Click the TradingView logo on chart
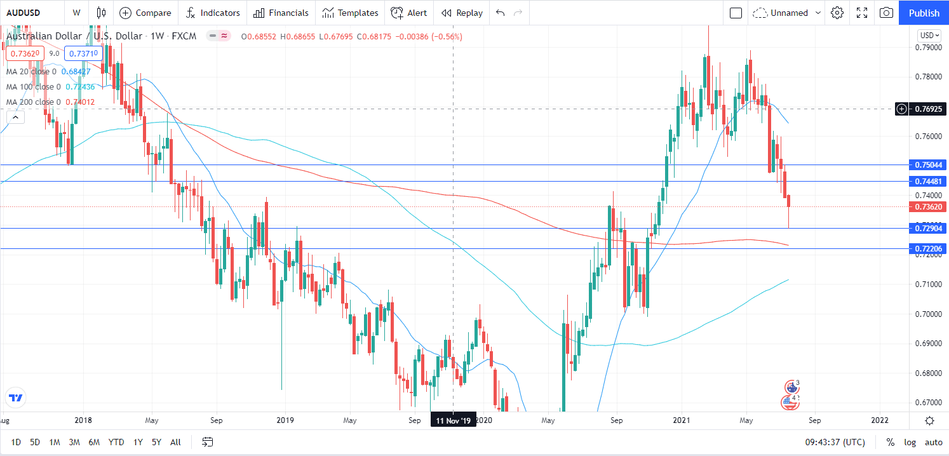 click(x=16, y=398)
